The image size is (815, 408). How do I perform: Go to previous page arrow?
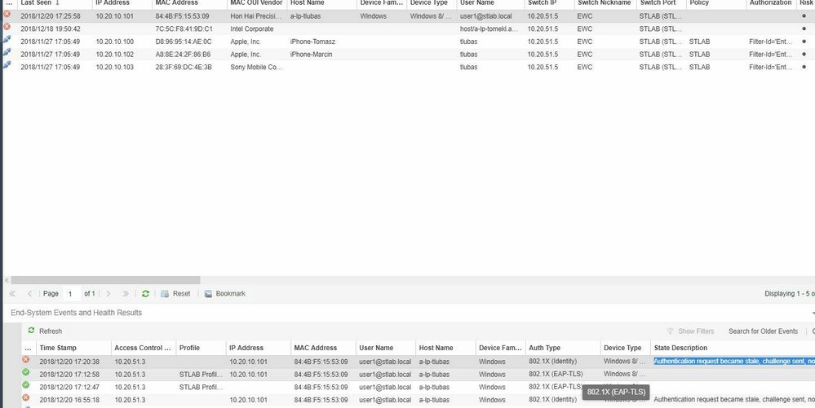tap(29, 293)
